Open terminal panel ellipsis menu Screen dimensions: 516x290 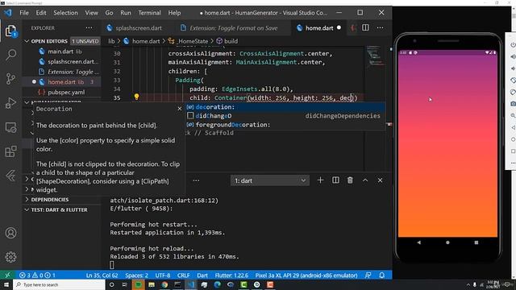tap(196, 180)
